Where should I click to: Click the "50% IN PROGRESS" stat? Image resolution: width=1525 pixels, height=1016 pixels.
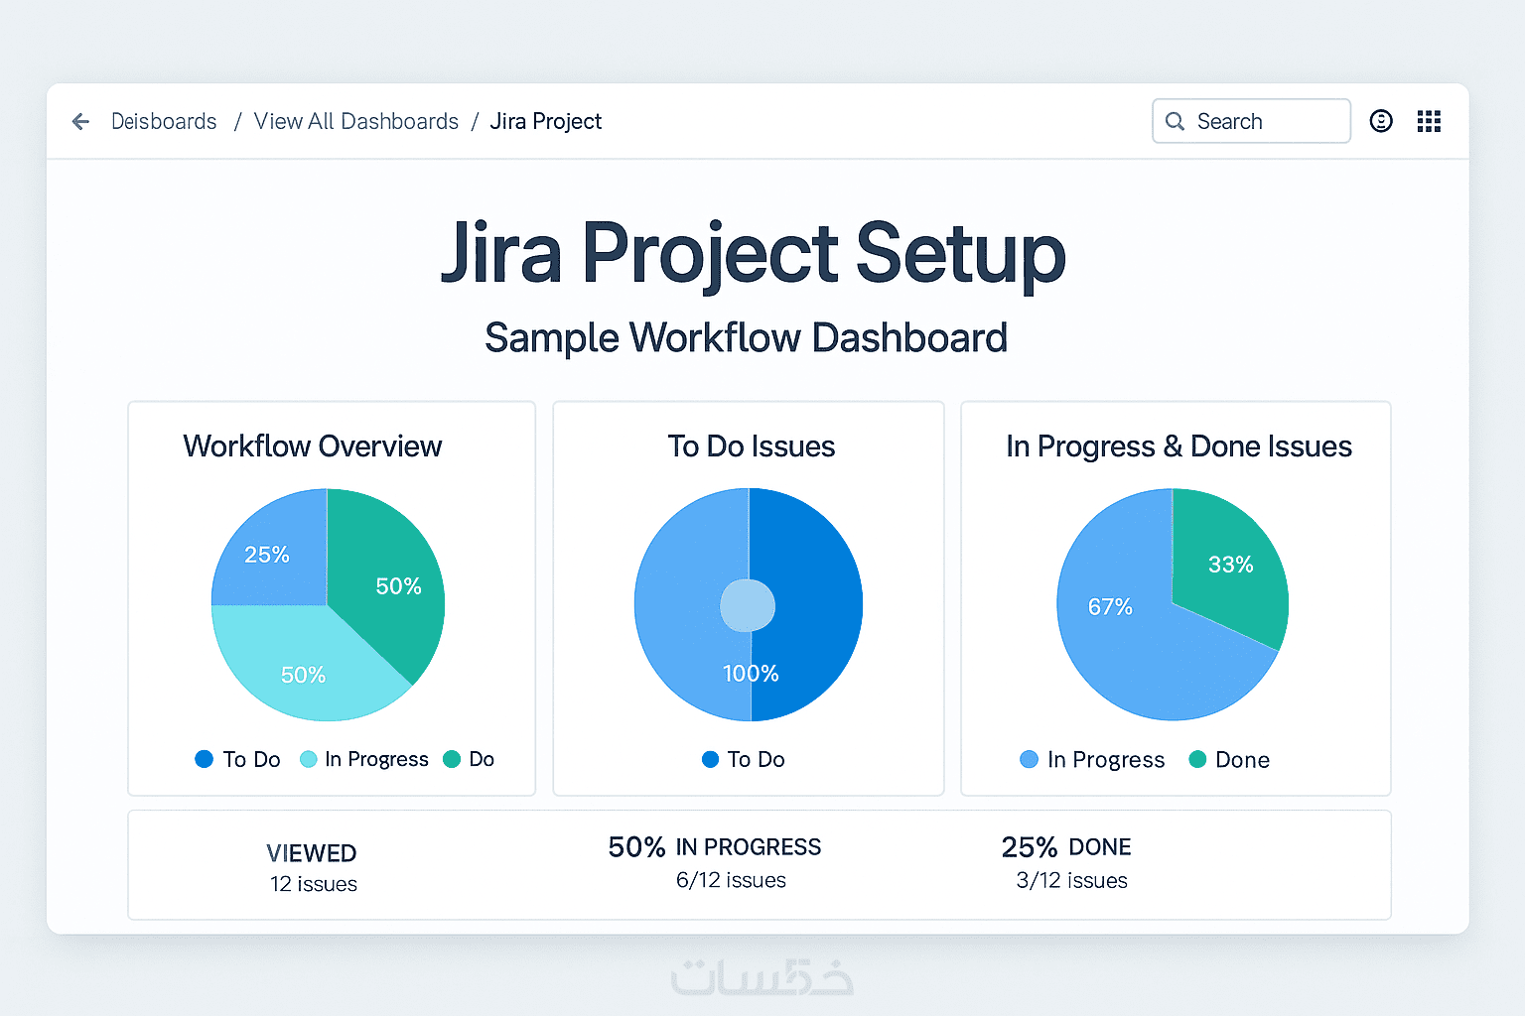(x=715, y=847)
